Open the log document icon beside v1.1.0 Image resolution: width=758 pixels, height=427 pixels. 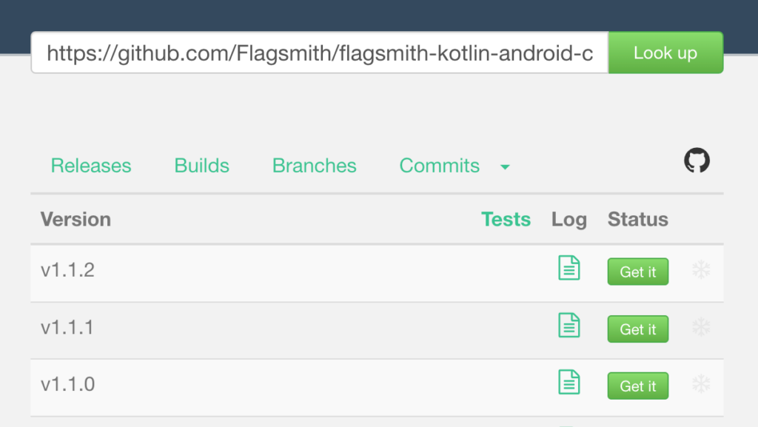pos(568,382)
